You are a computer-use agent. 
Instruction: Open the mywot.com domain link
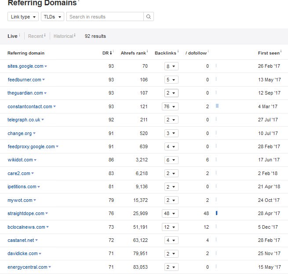coord(20,200)
